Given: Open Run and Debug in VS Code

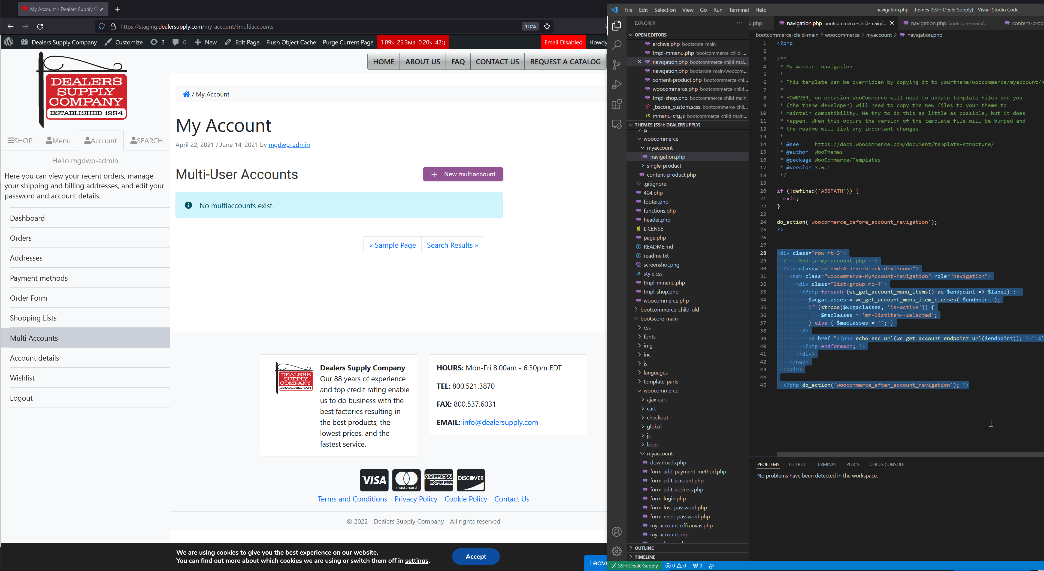Looking at the screenshot, I should (x=616, y=84).
